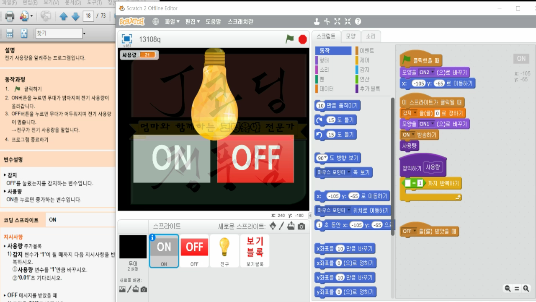Switch to the 모양 tab
Screen dimensions: 536x302
350,36
